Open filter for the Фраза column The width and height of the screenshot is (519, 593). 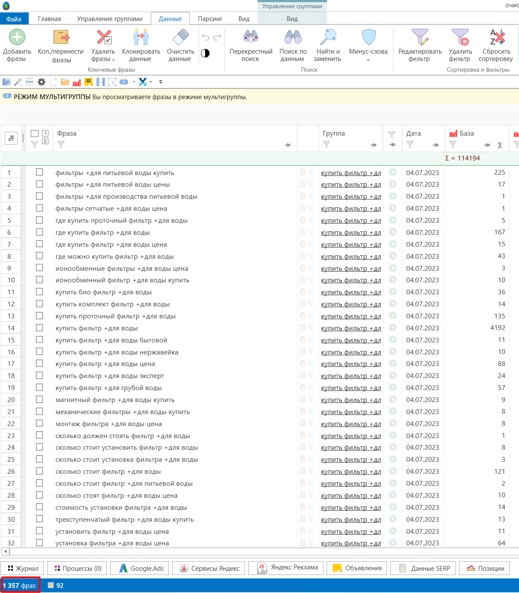click(61, 145)
